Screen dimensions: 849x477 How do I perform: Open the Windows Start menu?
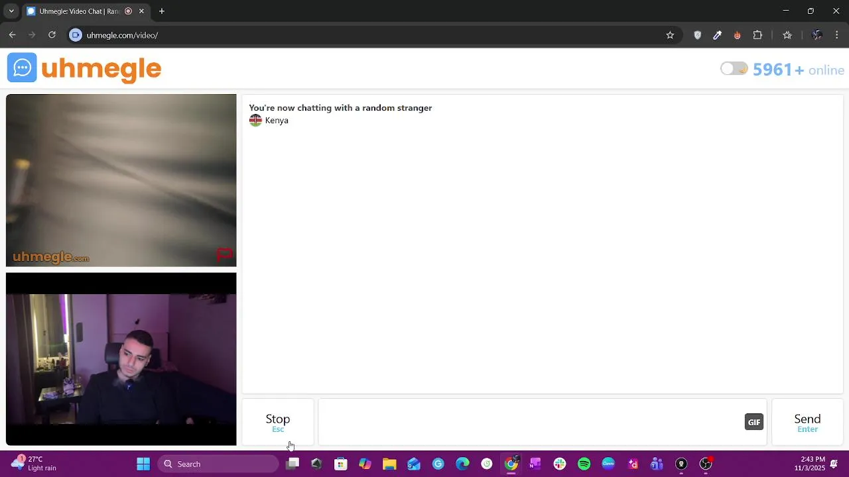pos(143,464)
